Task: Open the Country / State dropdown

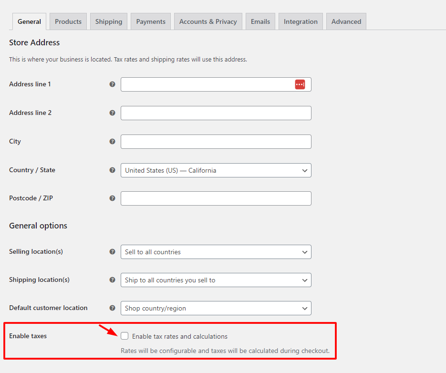Action: pos(216,170)
